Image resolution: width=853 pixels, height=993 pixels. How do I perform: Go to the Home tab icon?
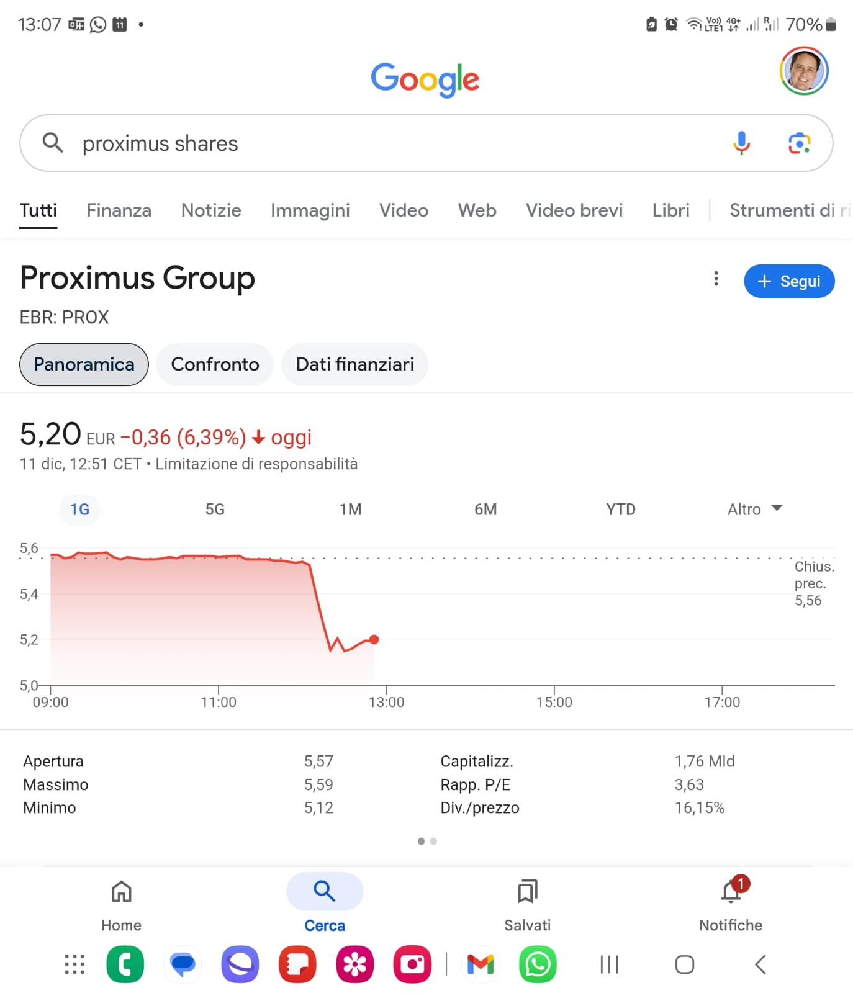tap(122, 892)
